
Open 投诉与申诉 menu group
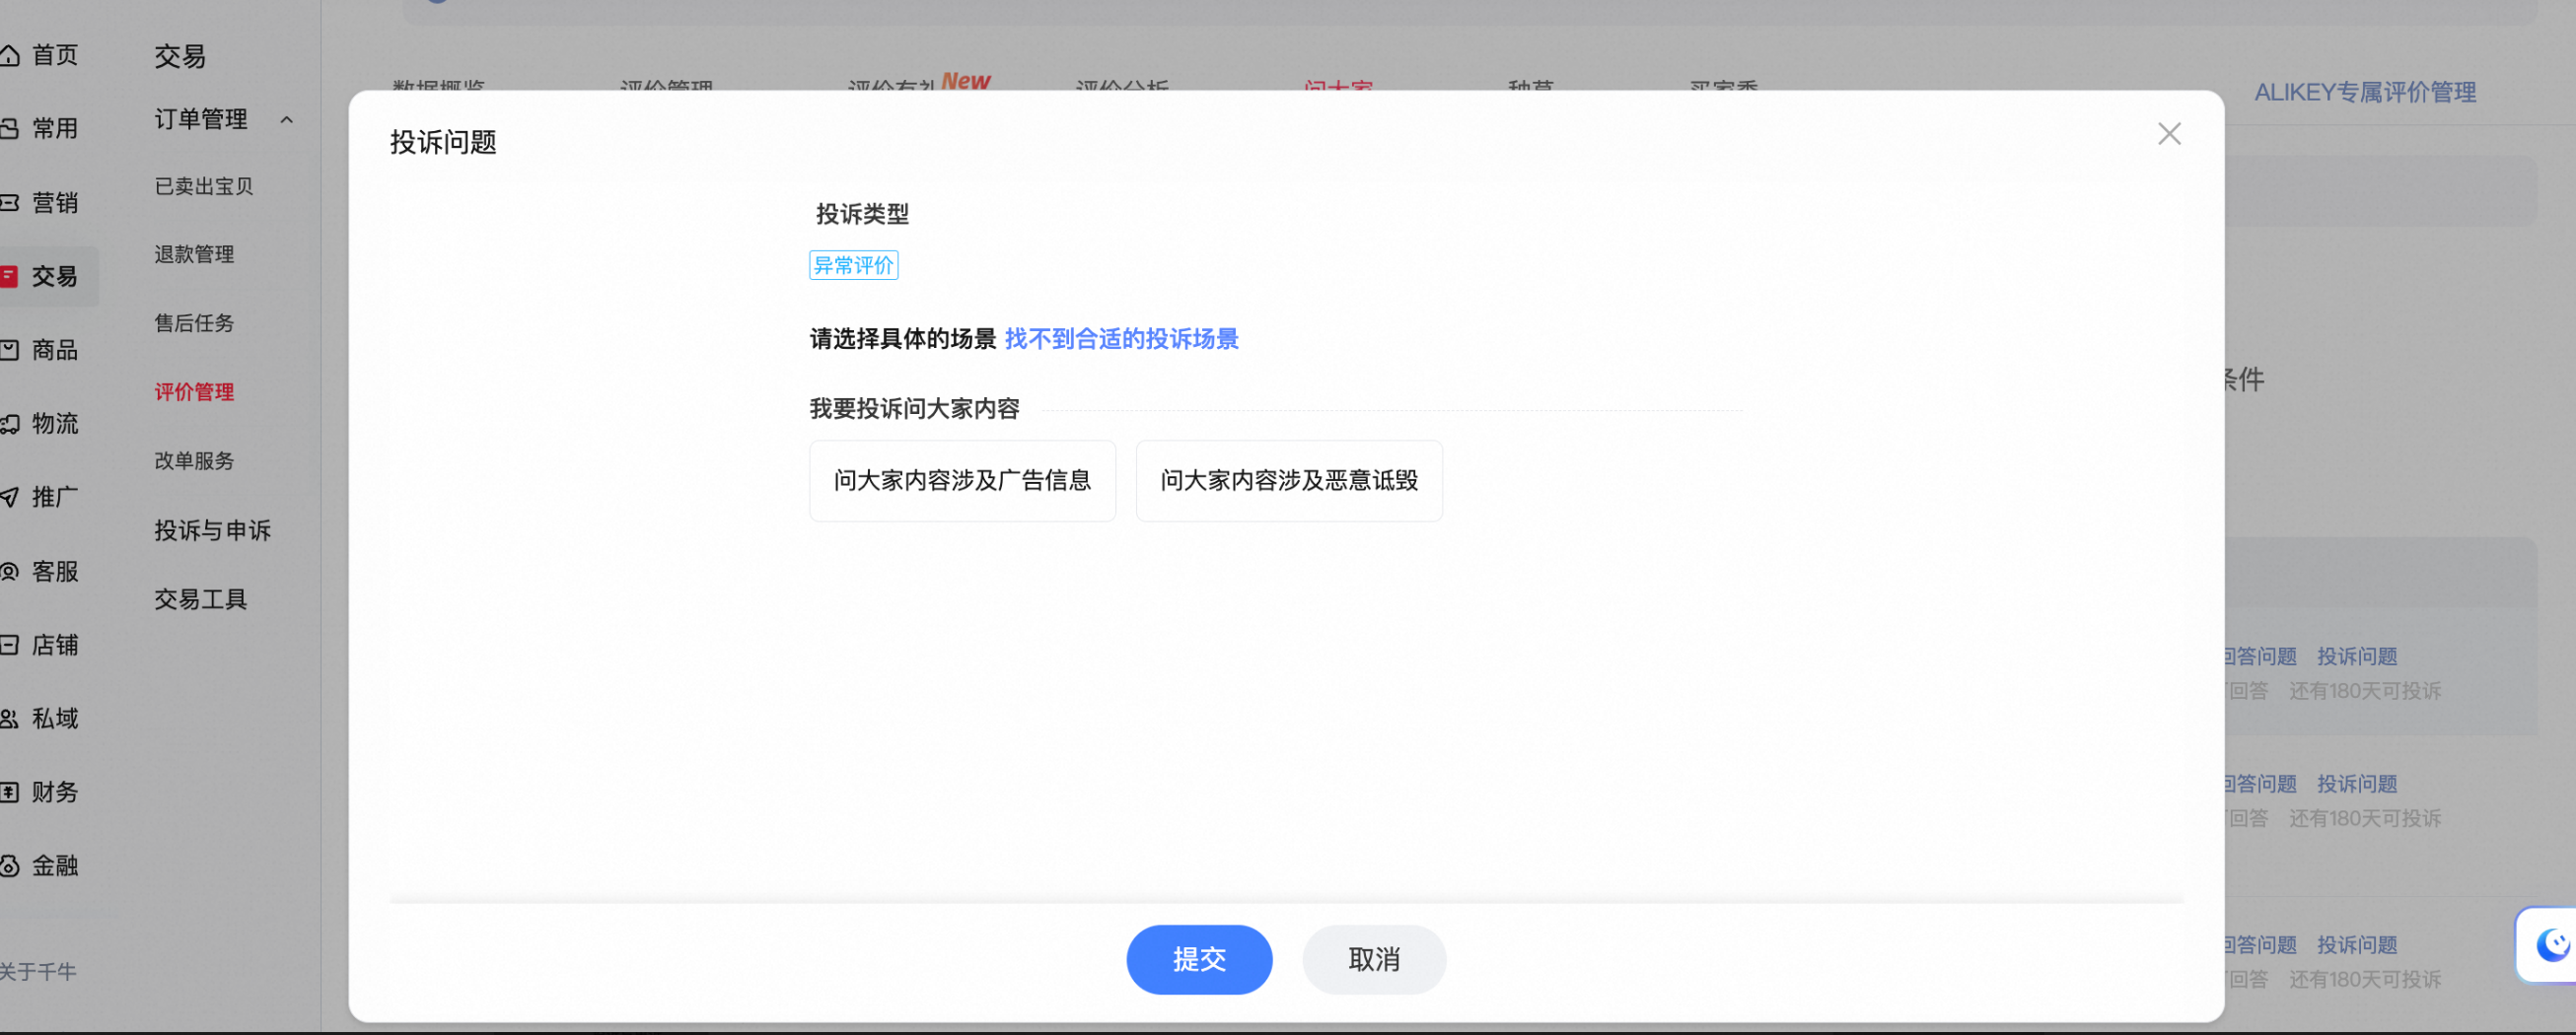coord(212,530)
